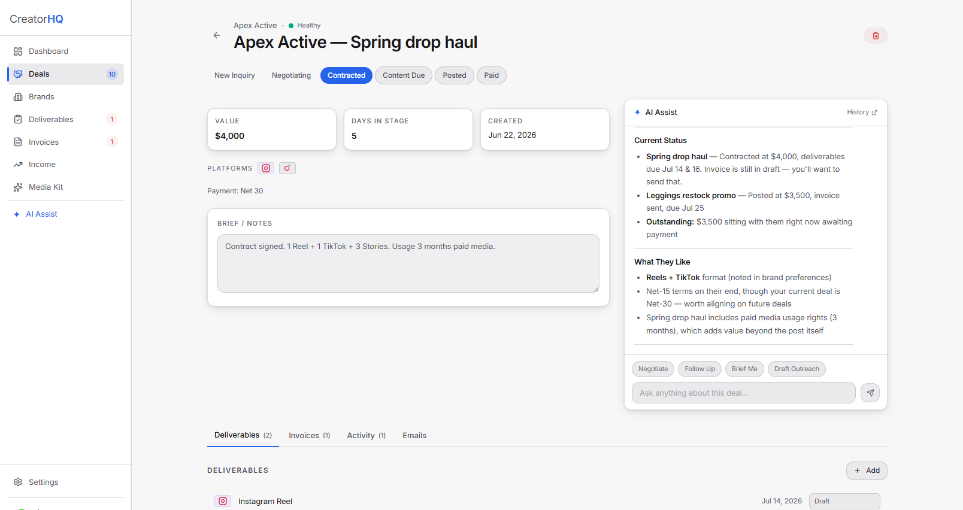Click the Media Kit sparkle icon
This screenshot has width=963, height=510.
[x=18, y=187]
